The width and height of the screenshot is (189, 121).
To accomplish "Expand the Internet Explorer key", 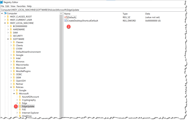I will click(17, 113).
